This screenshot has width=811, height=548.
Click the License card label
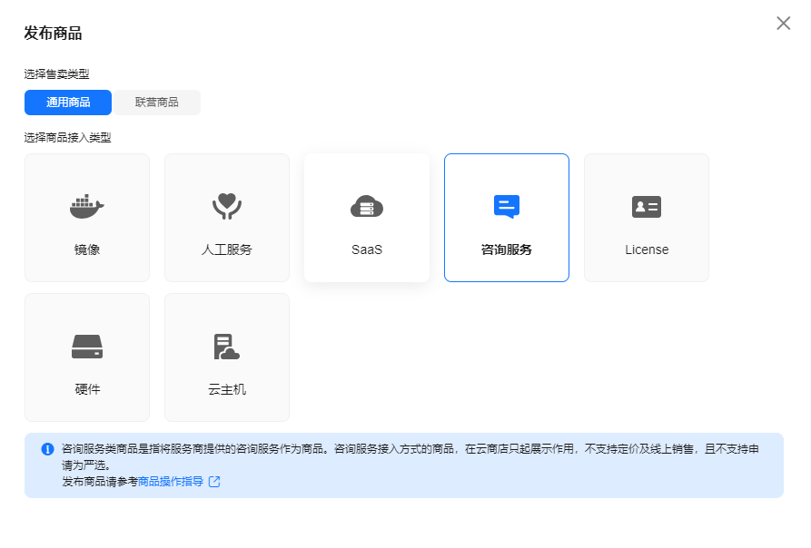(x=647, y=250)
